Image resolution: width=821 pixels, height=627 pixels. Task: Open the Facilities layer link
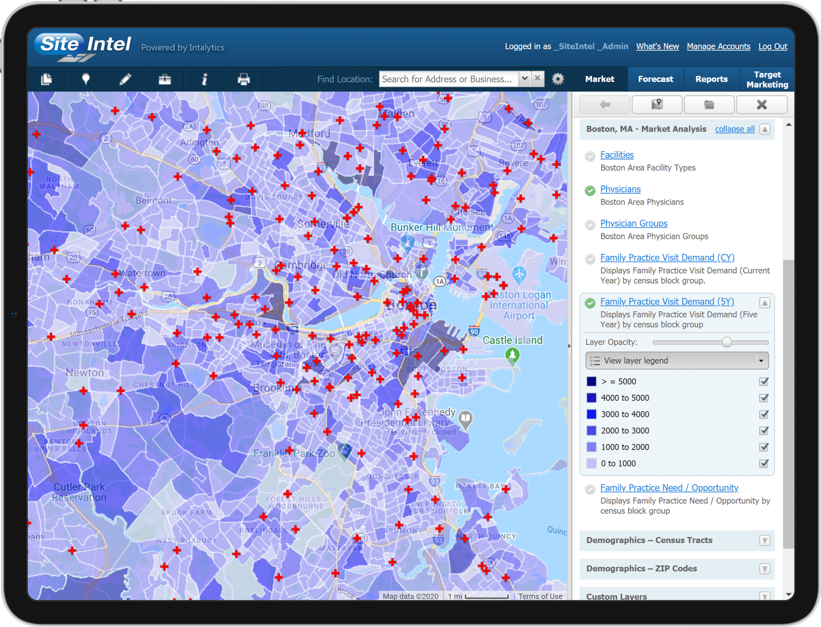(x=617, y=154)
